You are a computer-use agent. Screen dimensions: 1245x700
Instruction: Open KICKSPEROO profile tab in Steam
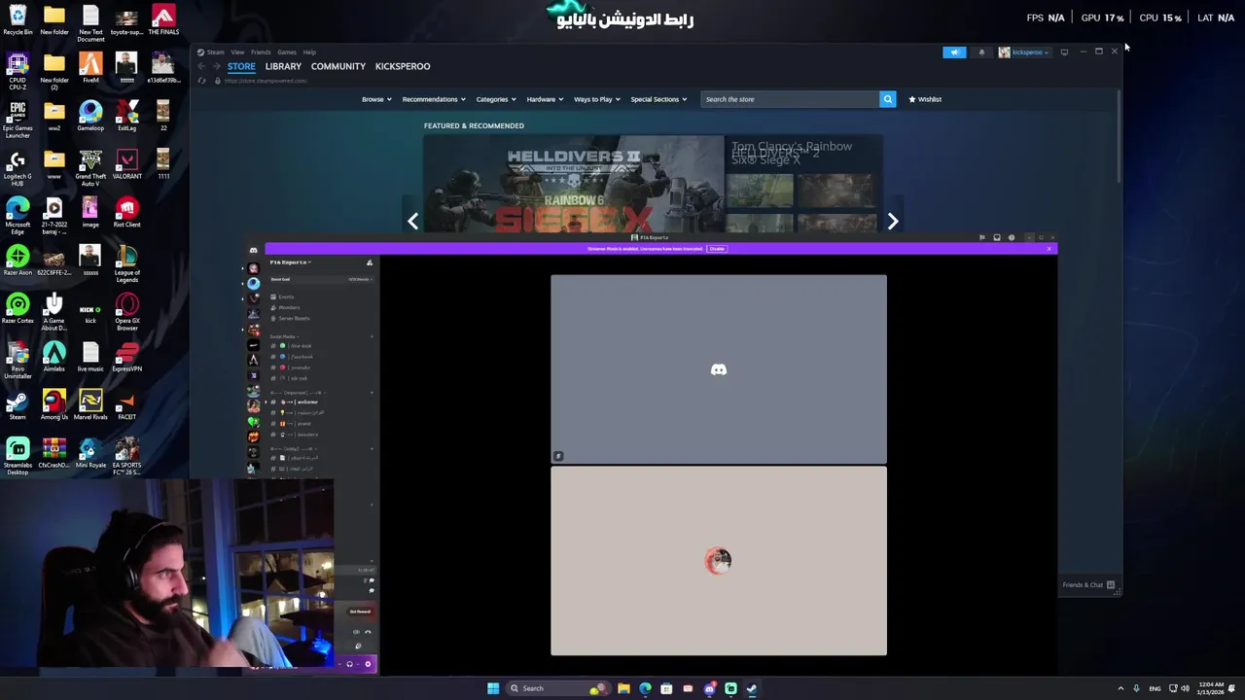[403, 66]
